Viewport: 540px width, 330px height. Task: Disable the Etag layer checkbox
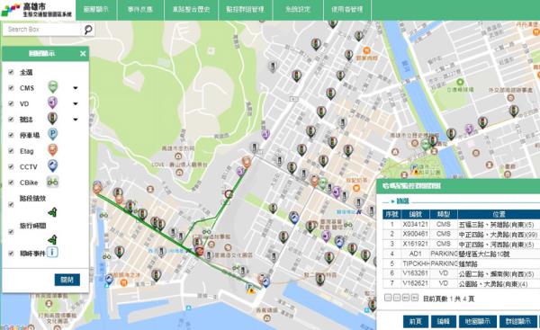pos(11,151)
